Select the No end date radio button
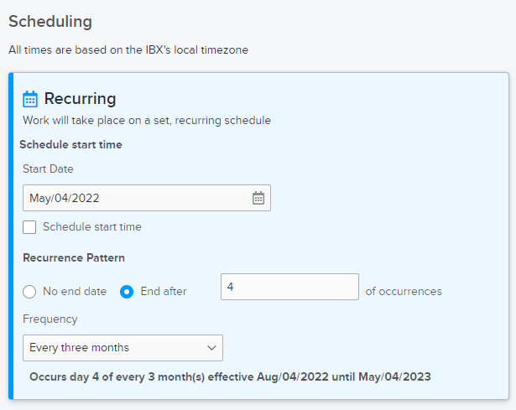 point(29,292)
